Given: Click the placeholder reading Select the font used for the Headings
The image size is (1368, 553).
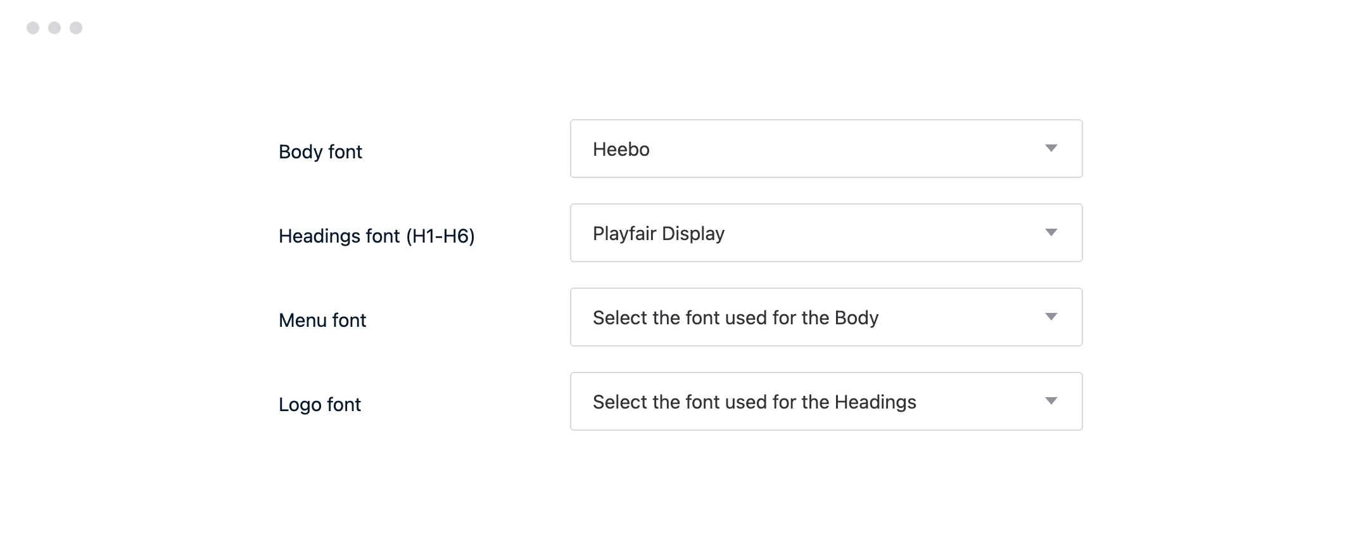Looking at the screenshot, I should [754, 402].
